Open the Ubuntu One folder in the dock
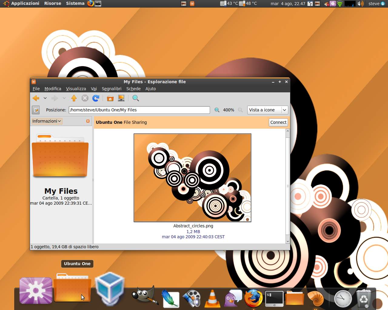Image resolution: width=388 pixels, height=310 pixels. pyautogui.click(x=72, y=287)
